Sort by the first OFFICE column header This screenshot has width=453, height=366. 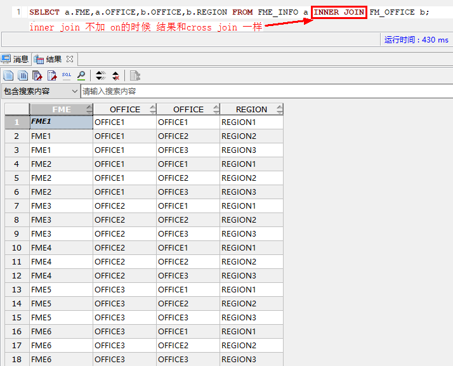click(x=125, y=110)
